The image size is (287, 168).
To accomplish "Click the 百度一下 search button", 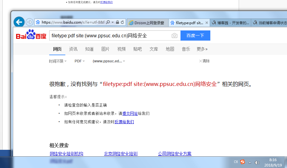I will pyautogui.click(x=195, y=36).
